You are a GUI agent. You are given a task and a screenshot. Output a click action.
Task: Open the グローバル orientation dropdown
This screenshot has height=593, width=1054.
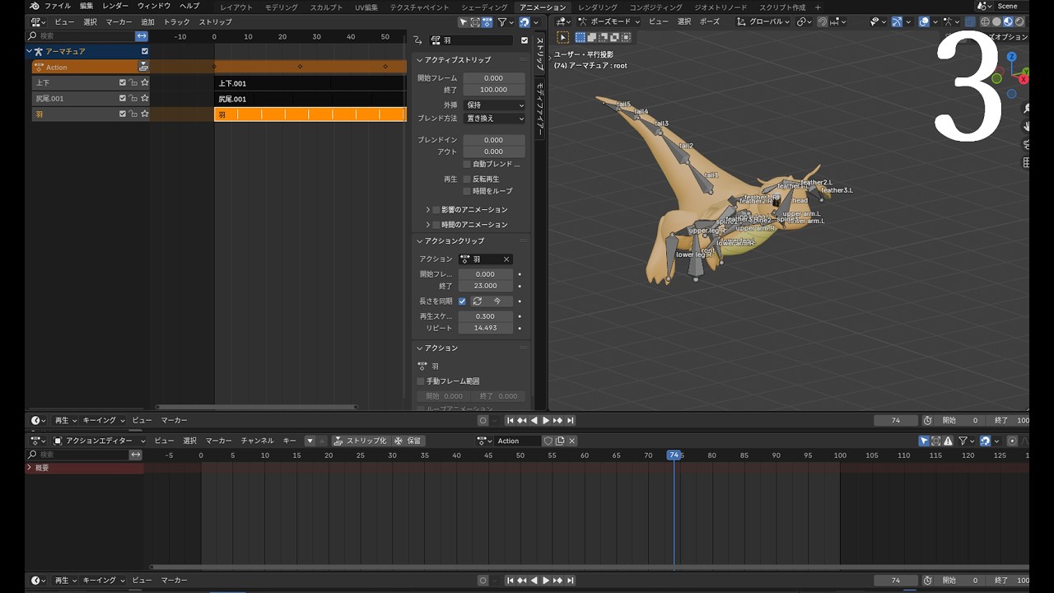point(763,21)
